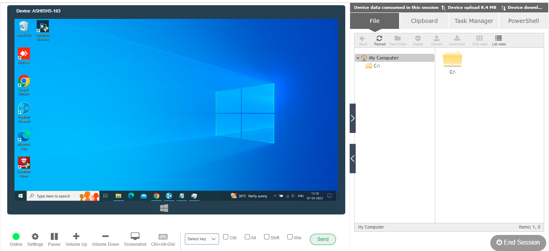Click the green Send button
549x251 pixels.
click(323, 239)
